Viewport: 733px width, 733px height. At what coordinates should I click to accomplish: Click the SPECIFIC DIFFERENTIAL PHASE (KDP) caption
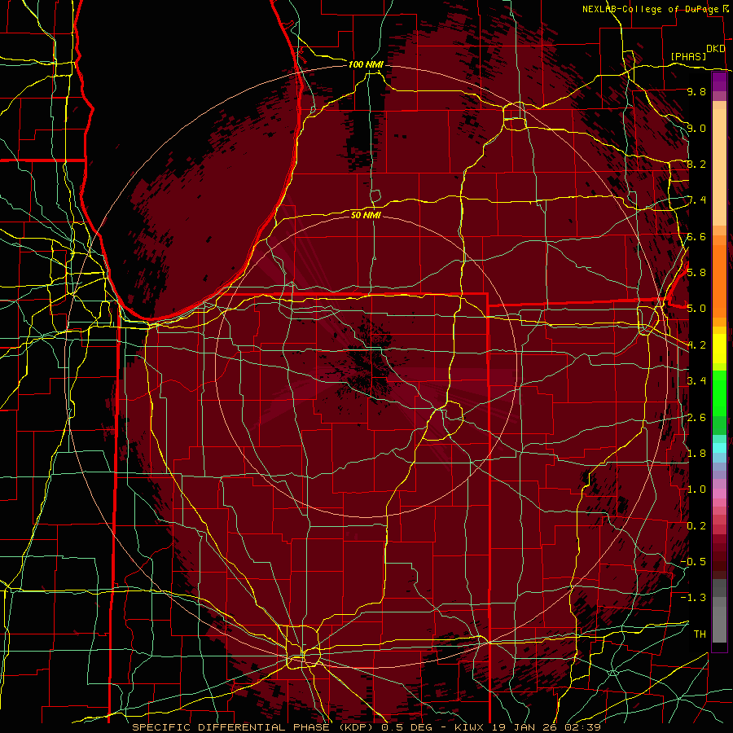(254, 727)
